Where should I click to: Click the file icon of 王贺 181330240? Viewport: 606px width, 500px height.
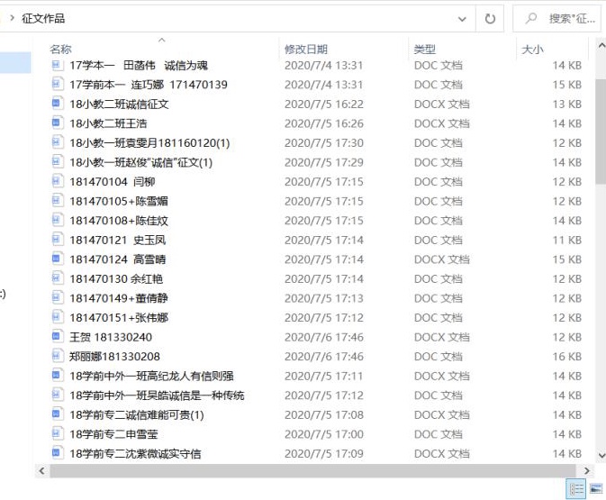[58, 337]
